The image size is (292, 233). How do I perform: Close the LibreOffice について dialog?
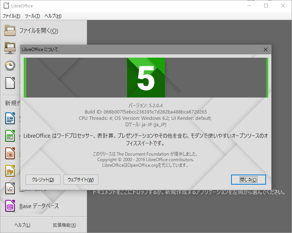266,50
